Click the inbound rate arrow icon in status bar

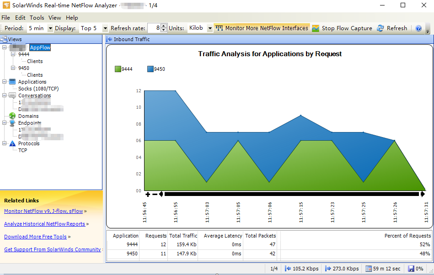[x=288, y=268]
